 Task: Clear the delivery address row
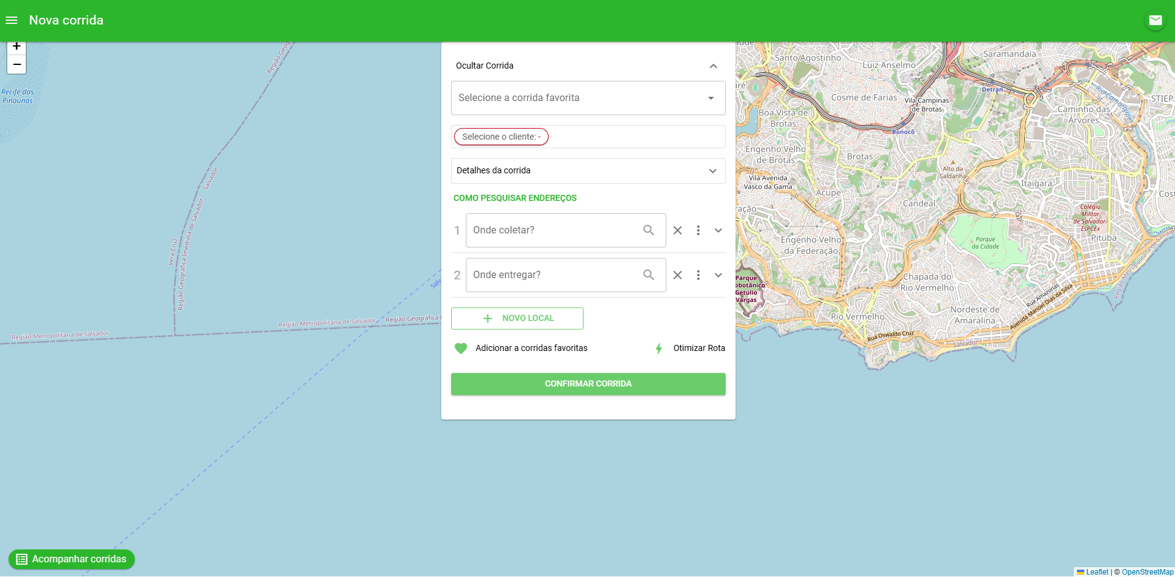click(677, 275)
